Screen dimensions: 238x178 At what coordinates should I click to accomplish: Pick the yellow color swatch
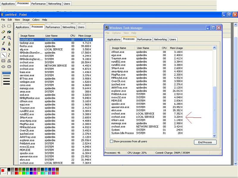click(x=20, y=173)
